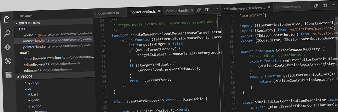Screen dimensions: 338x112
Task: Switch to pointerHandler.ts tab
Action: click(x=180, y=11)
